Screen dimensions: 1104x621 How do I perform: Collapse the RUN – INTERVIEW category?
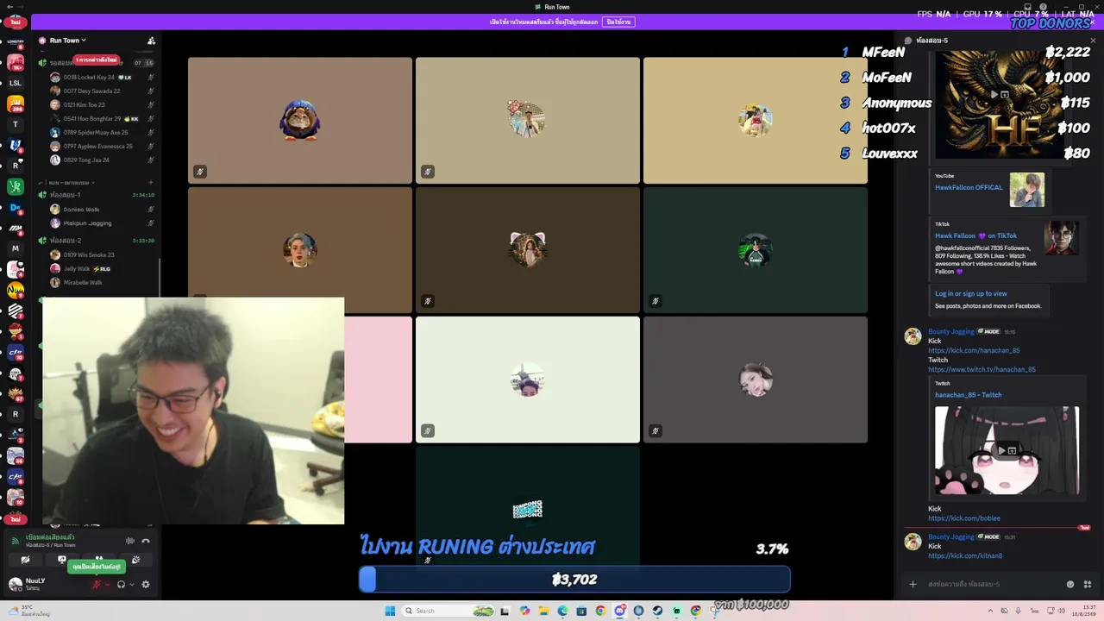[71, 183]
